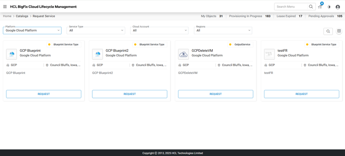Click Council Bluffs, Iowa text on GCPDeleteVM card

click(x=237, y=65)
